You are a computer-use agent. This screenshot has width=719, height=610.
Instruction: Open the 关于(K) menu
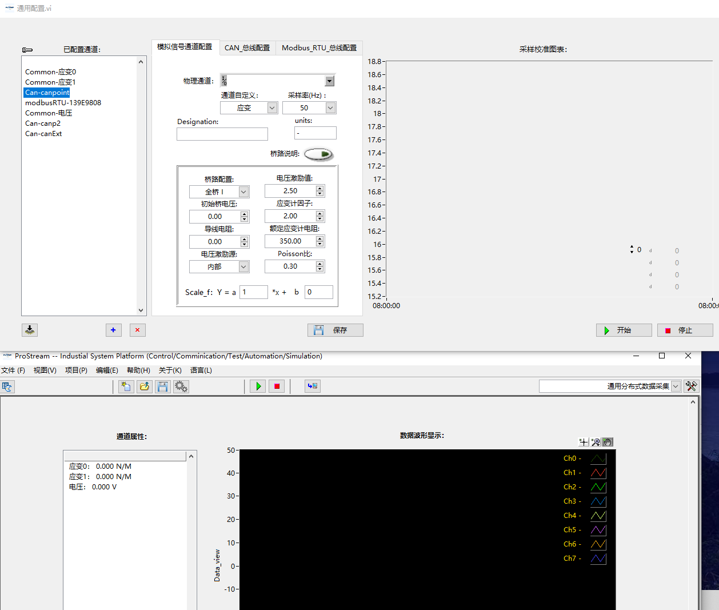[170, 370]
